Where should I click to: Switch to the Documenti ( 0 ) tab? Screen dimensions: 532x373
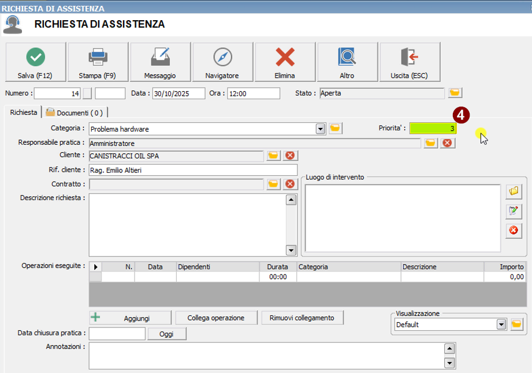coord(75,113)
